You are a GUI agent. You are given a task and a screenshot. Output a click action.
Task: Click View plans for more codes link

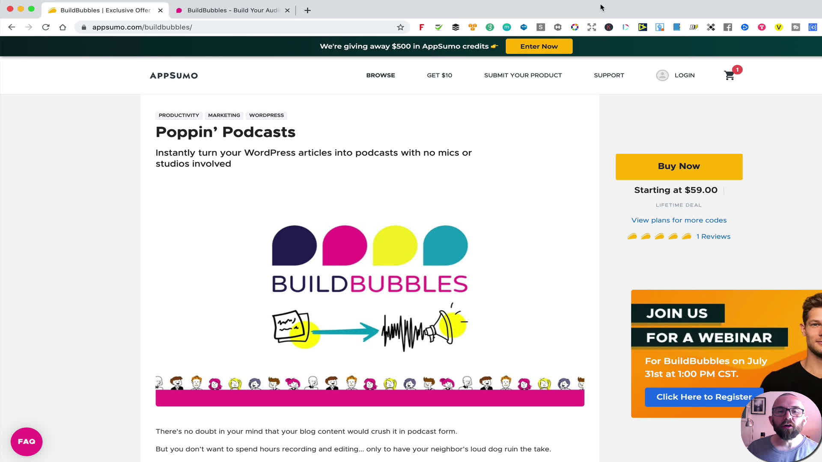tap(679, 219)
